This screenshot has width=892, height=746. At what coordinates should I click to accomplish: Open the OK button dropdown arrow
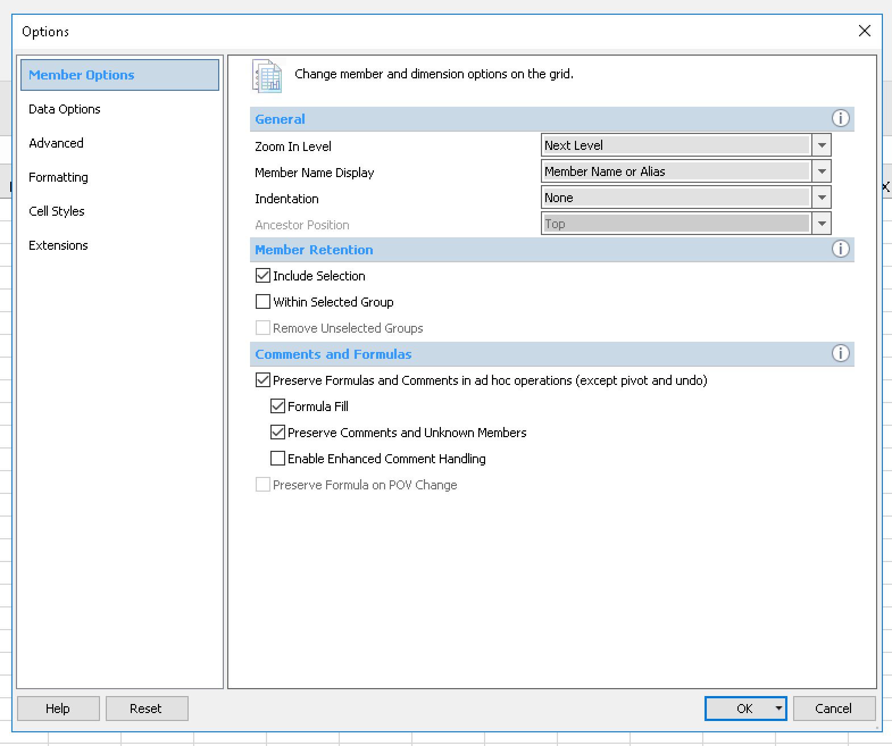778,709
